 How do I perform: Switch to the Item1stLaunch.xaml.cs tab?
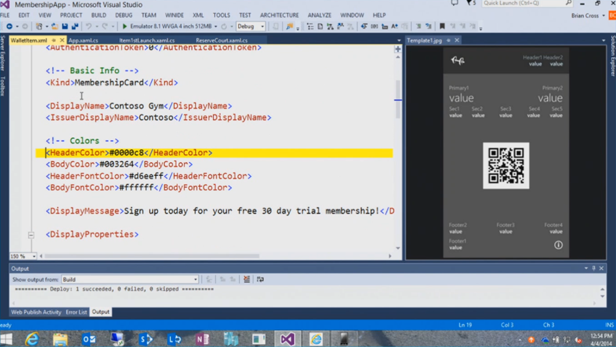click(x=147, y=40)
